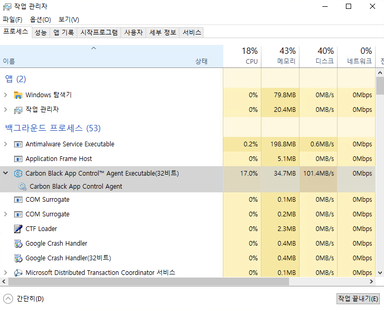Click the 2.3MB memory value
Viewport: 384px width, 311px height.
pyautogui.click(x=286, y=229)
